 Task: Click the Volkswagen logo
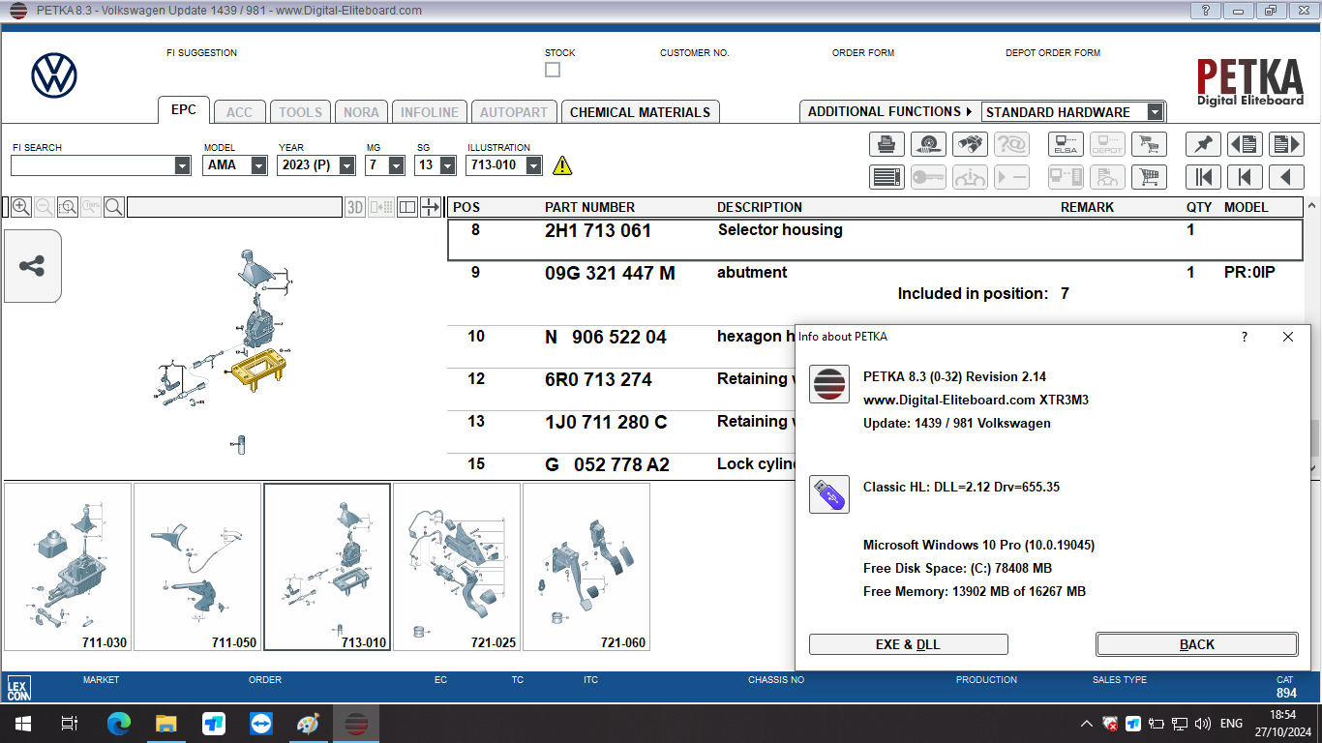pyautogui.click(x=54, y=75)
